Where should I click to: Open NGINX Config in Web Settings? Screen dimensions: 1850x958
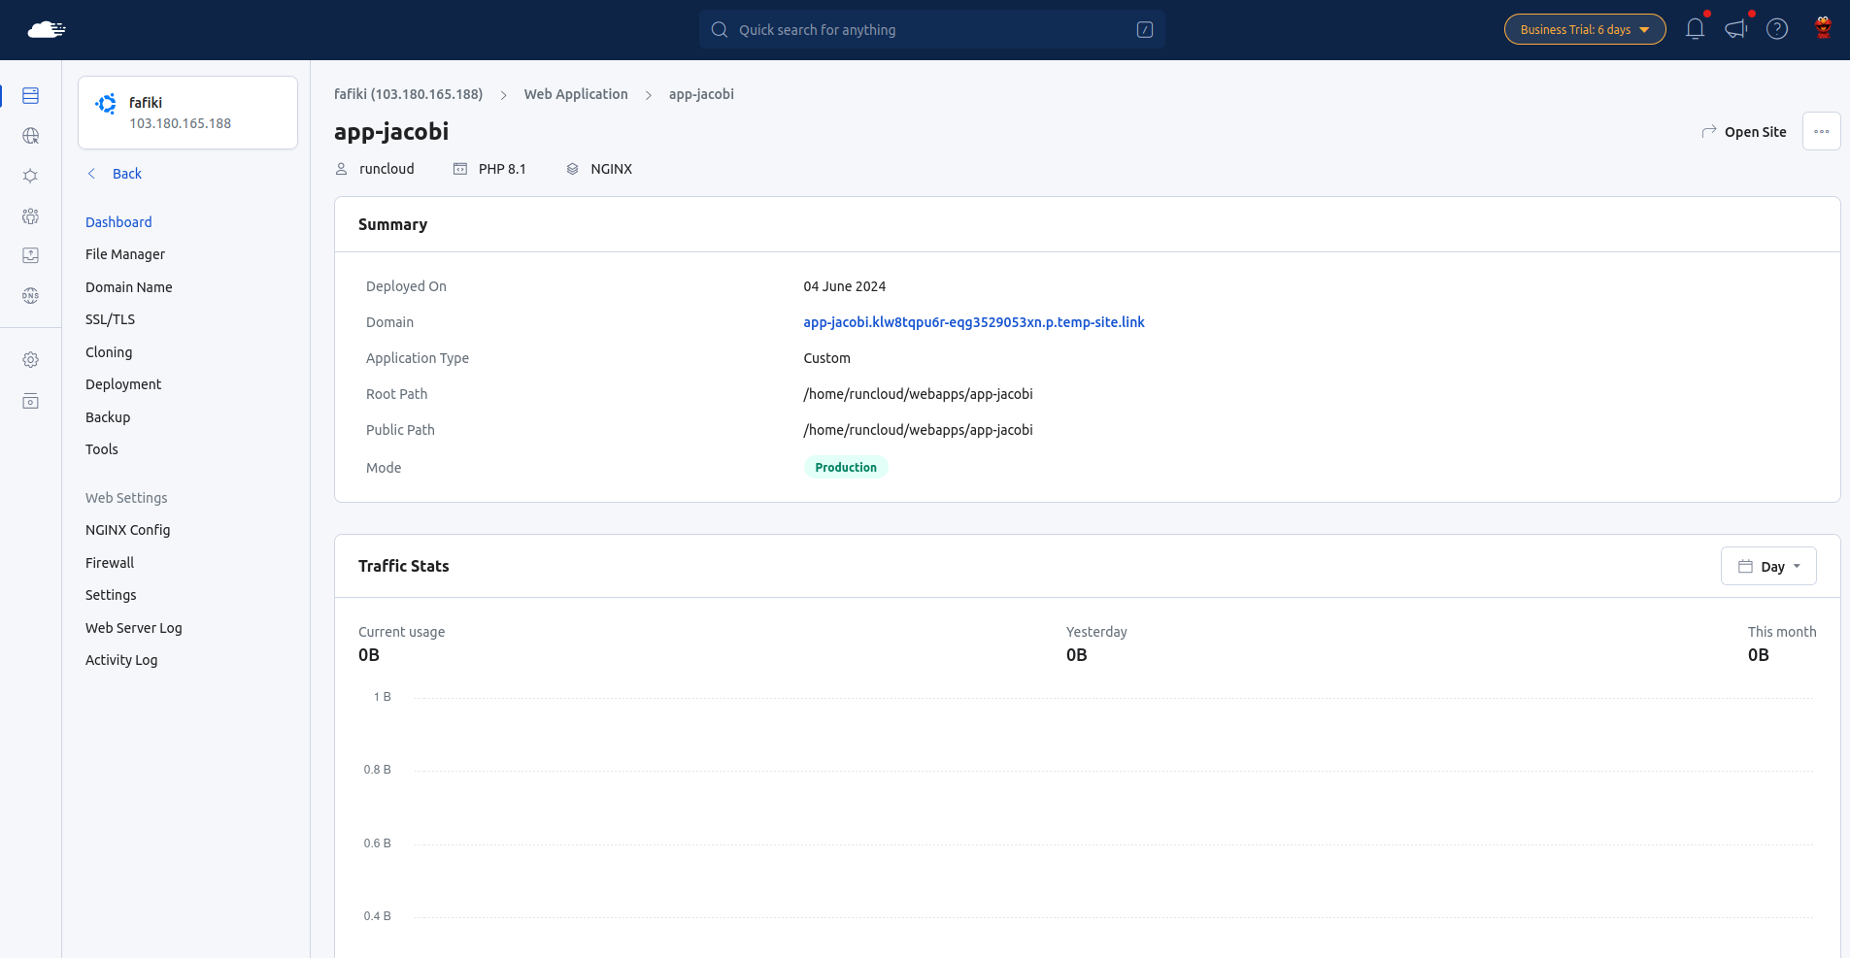128,530
